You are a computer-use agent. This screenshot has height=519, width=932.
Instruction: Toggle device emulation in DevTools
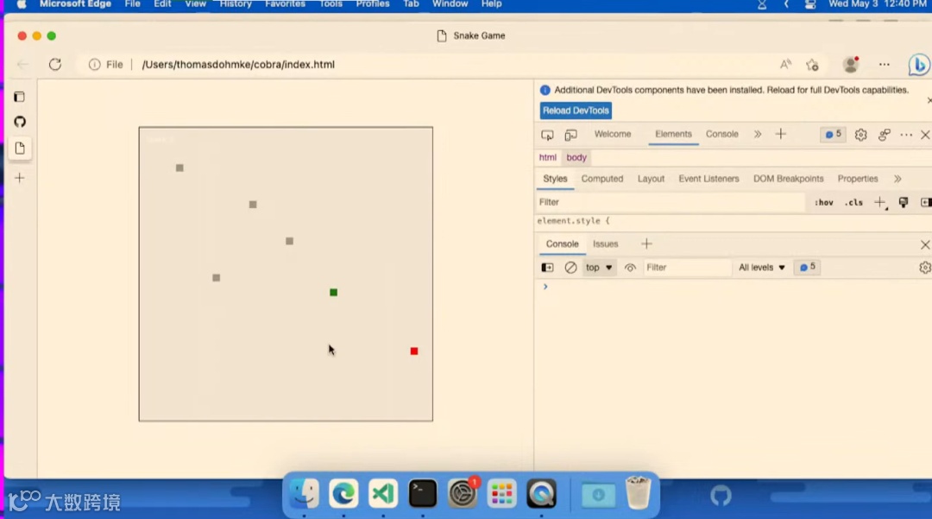pos(570,135)
